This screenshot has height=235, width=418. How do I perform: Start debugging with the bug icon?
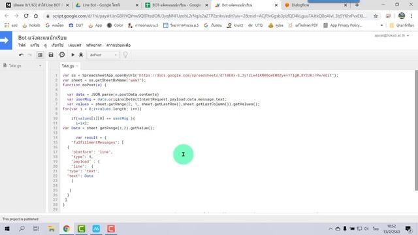pos(81,55)
